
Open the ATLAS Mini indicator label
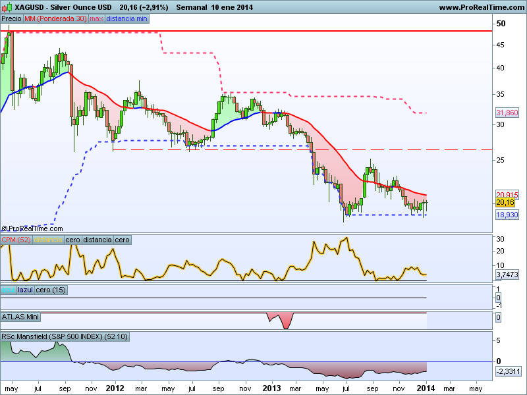click(20, 317)
